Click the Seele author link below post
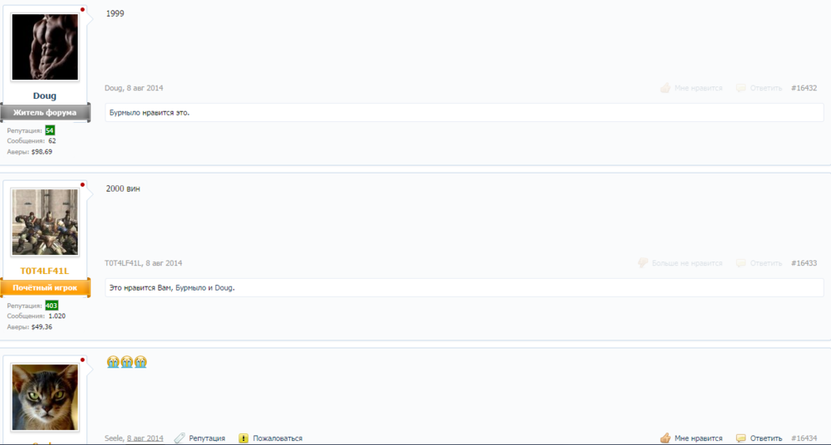831x445 pixels. 114,438
